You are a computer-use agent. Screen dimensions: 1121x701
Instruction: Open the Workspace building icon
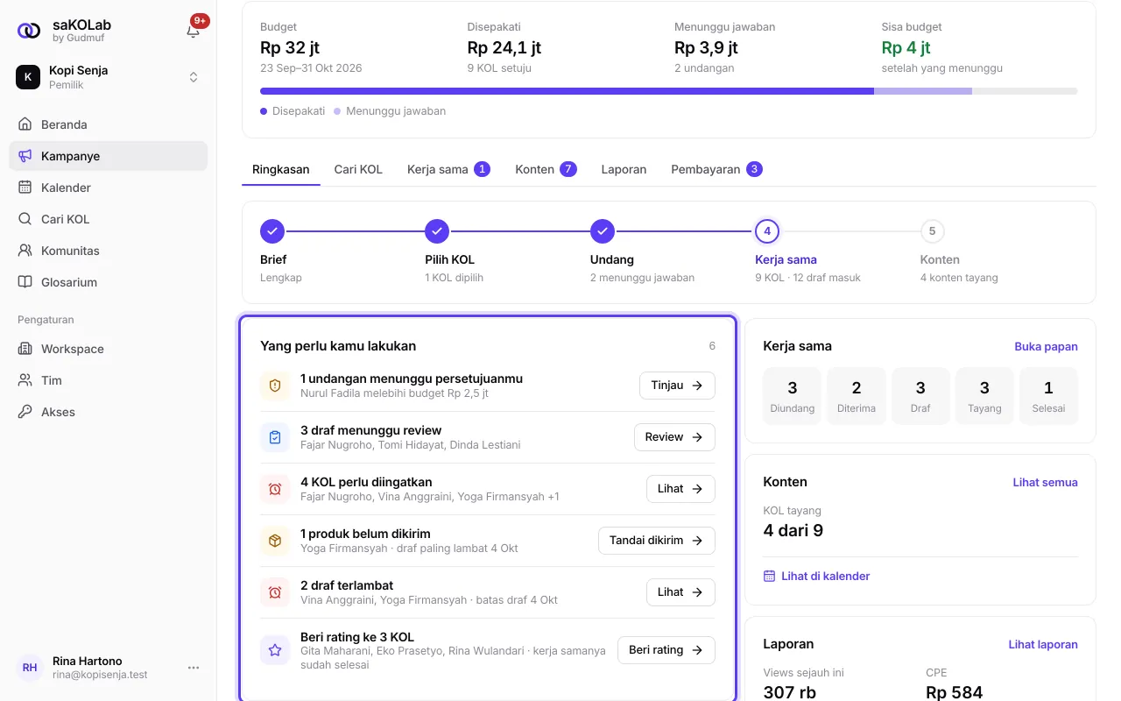25,349
